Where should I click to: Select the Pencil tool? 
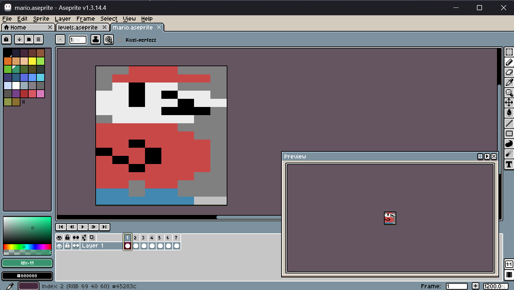[509, 62]
